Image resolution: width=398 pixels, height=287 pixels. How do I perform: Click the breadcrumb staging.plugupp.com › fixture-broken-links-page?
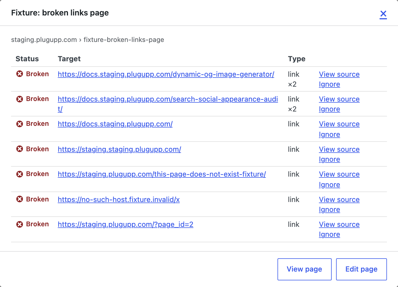(87, 40)
